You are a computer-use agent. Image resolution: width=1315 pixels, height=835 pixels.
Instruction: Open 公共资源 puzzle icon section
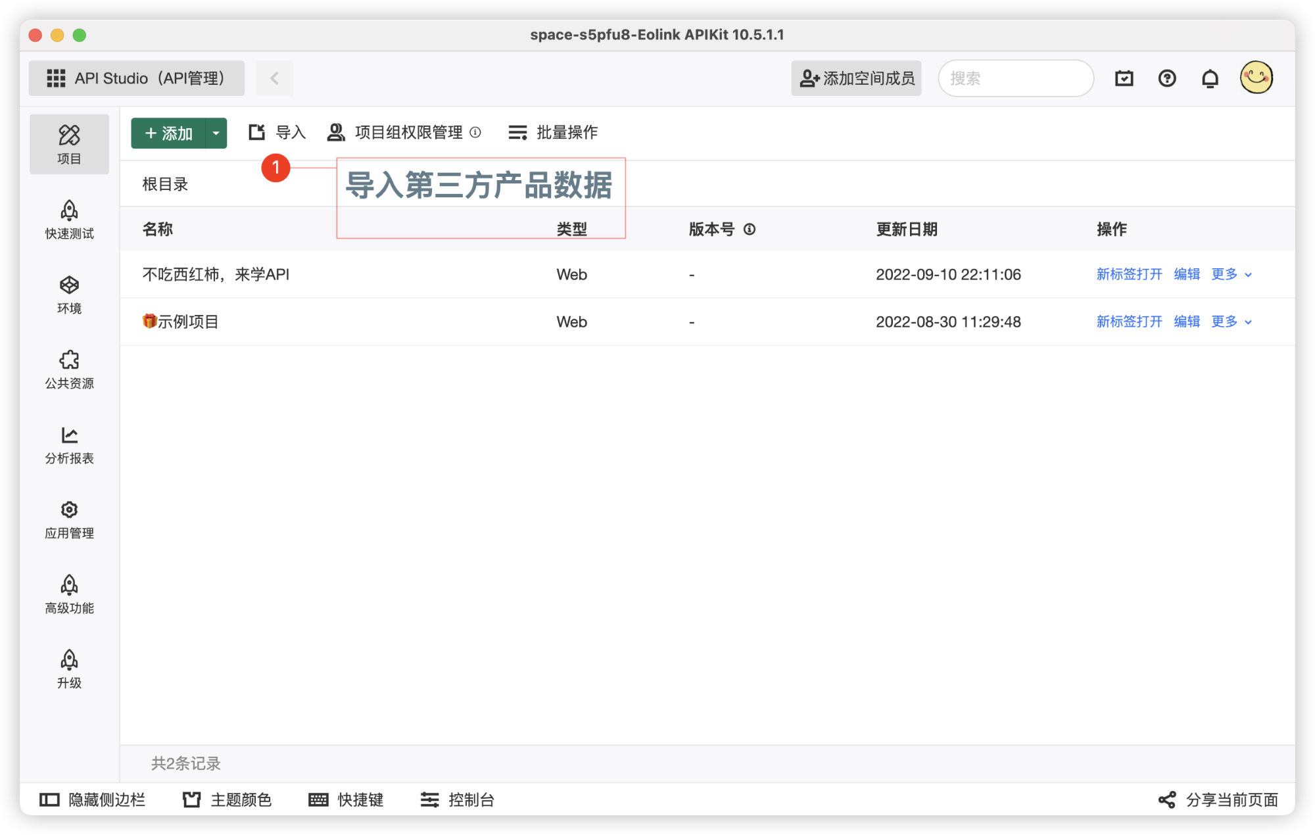[x=69, y=369]
